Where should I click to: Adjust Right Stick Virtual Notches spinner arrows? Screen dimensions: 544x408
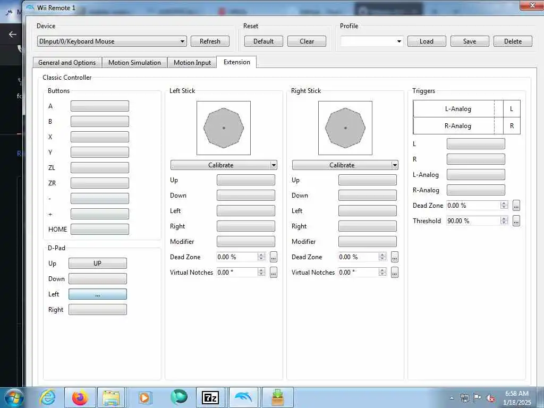coord(382,272)
